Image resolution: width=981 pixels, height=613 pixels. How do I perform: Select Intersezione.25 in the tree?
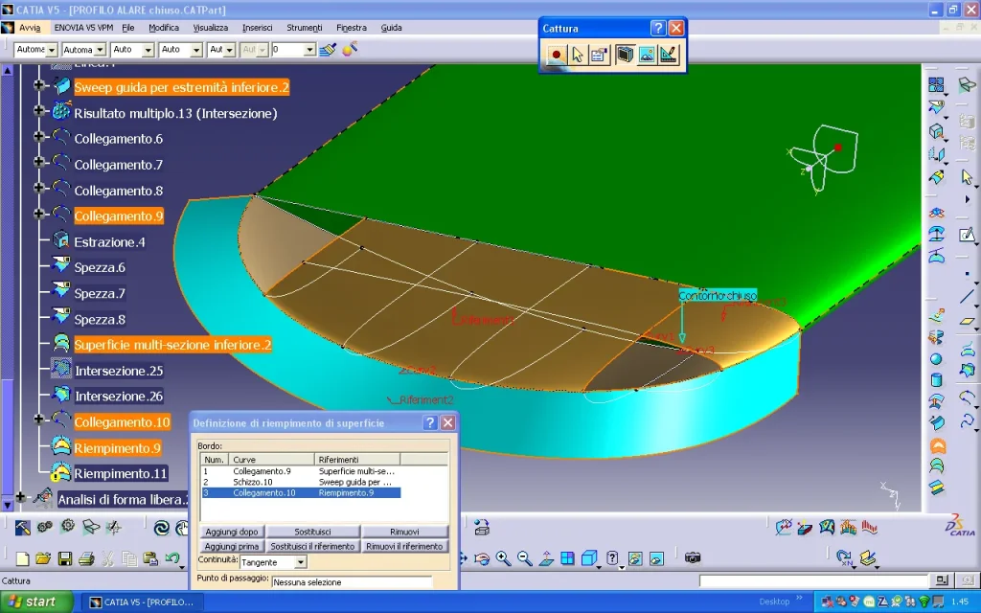point(119,371)
